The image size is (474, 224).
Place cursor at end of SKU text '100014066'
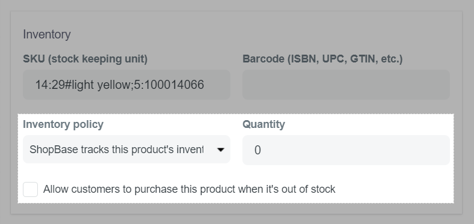click(205, 85)
